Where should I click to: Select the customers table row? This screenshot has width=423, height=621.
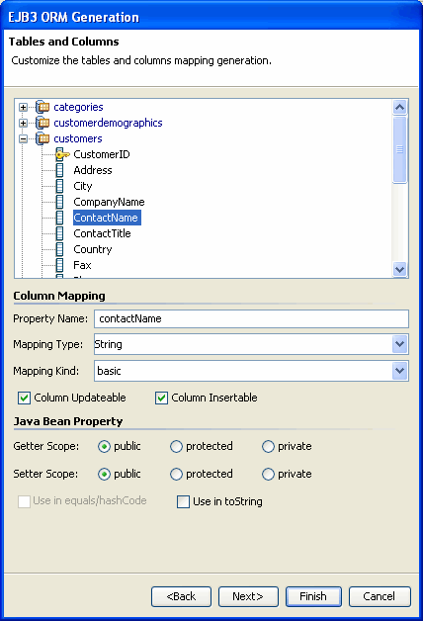pos(78,138)
